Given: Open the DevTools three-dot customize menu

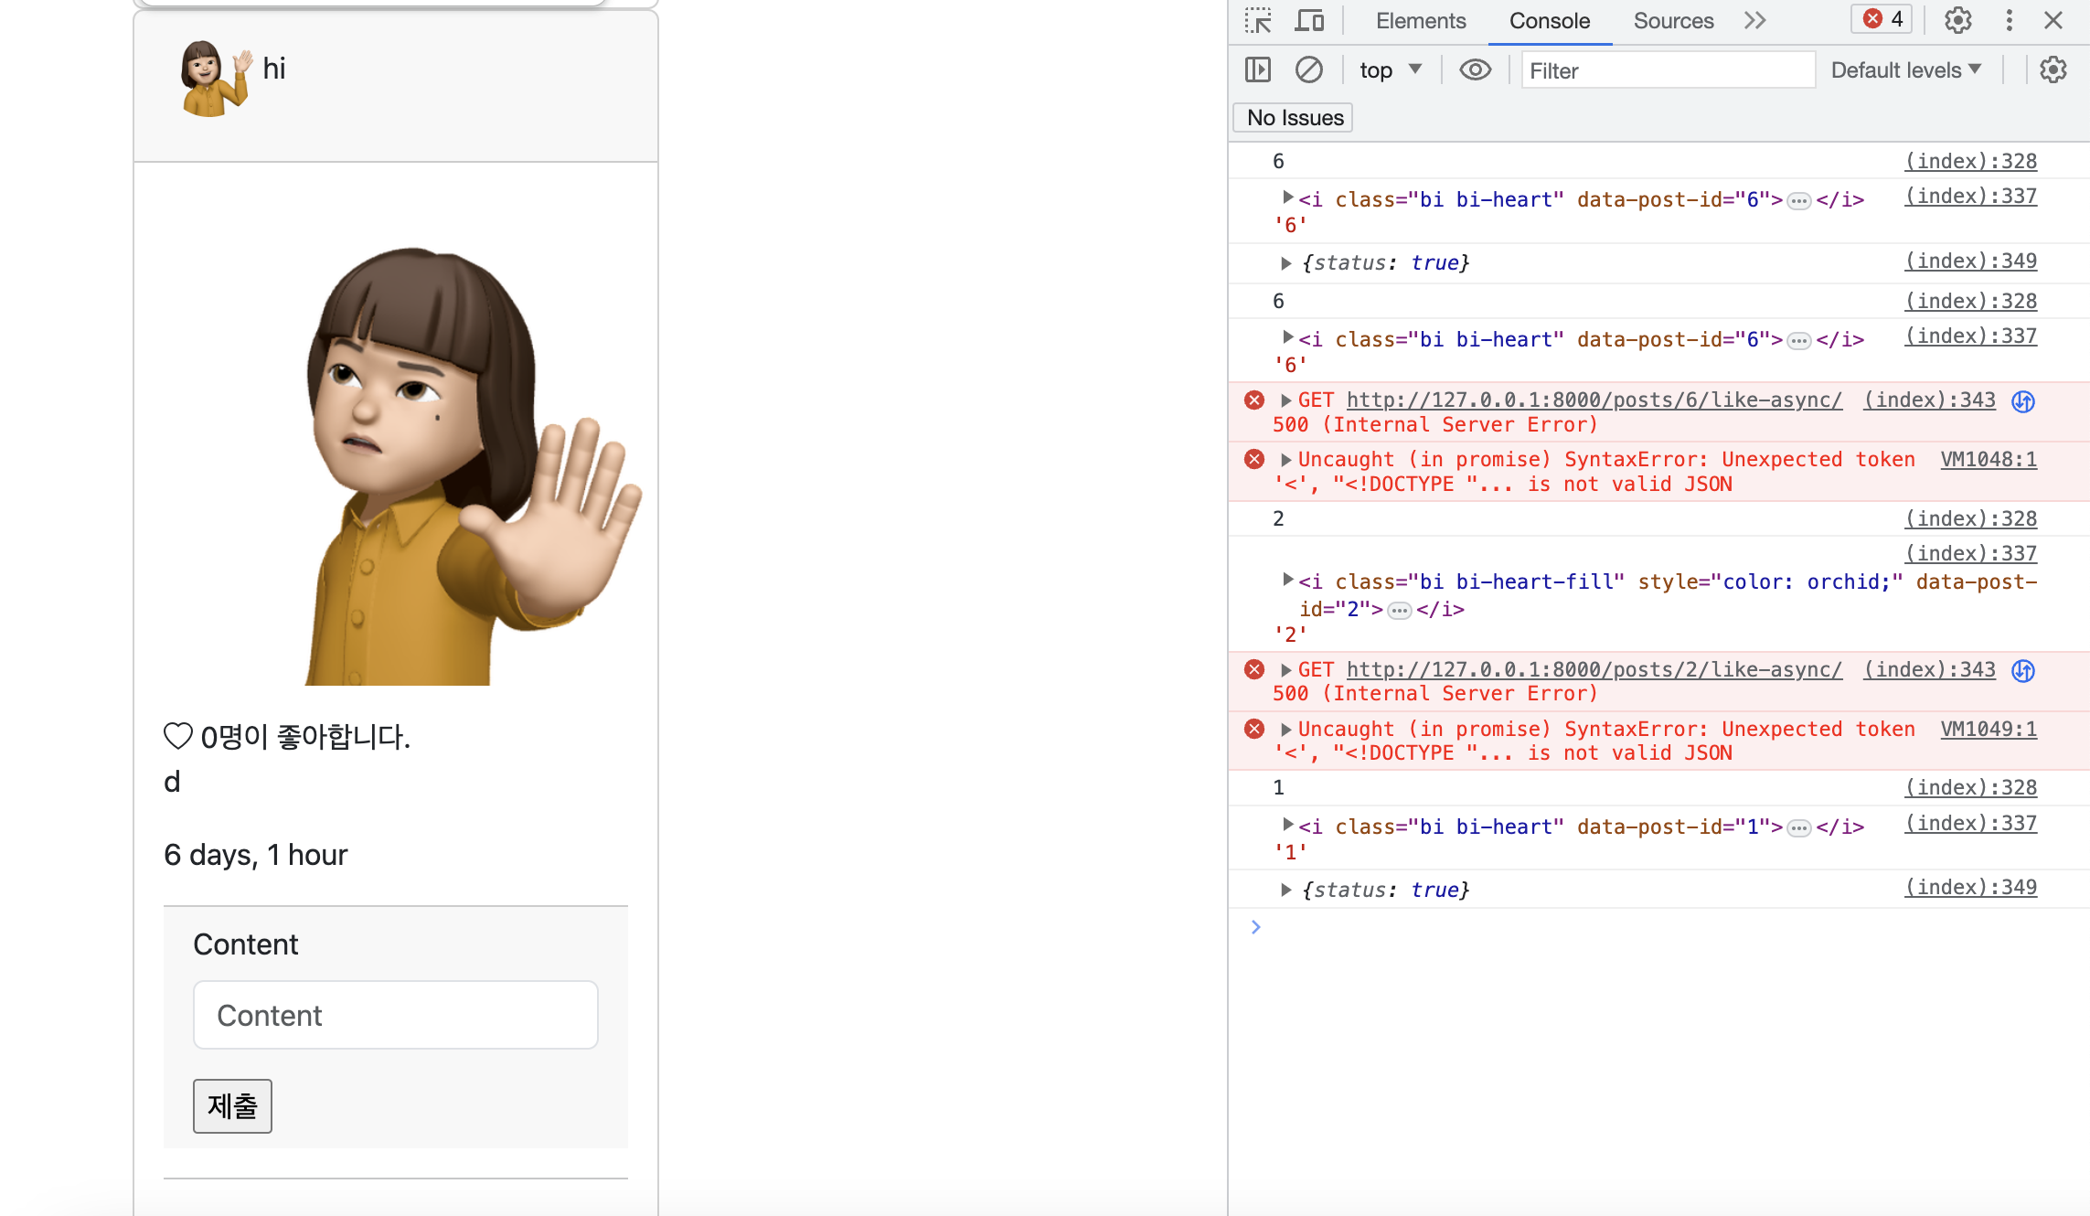Looking at the screenshot, I should 2009,20.
